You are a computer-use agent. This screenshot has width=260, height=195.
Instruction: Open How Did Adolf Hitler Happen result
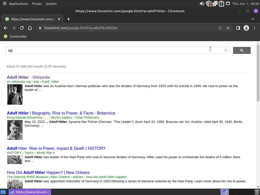click(48, 172)
